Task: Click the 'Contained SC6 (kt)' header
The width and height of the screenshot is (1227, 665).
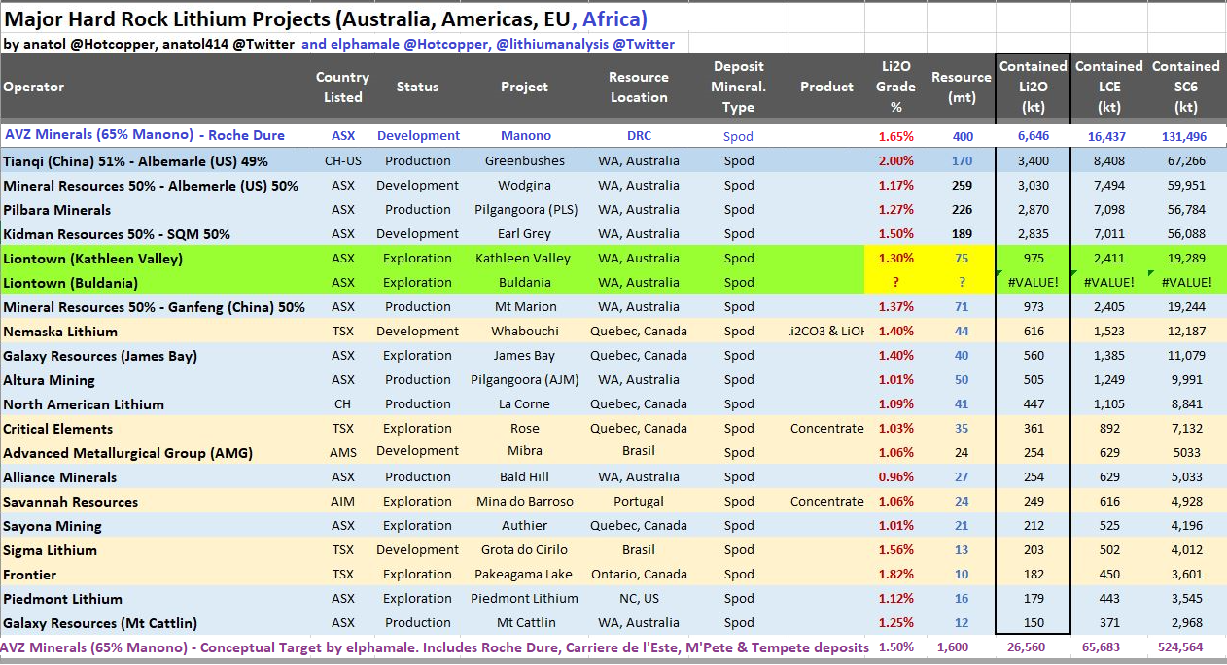Action: tap(1185, 87)
